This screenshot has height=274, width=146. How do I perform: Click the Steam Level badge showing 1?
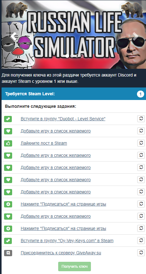coord(140,94)
